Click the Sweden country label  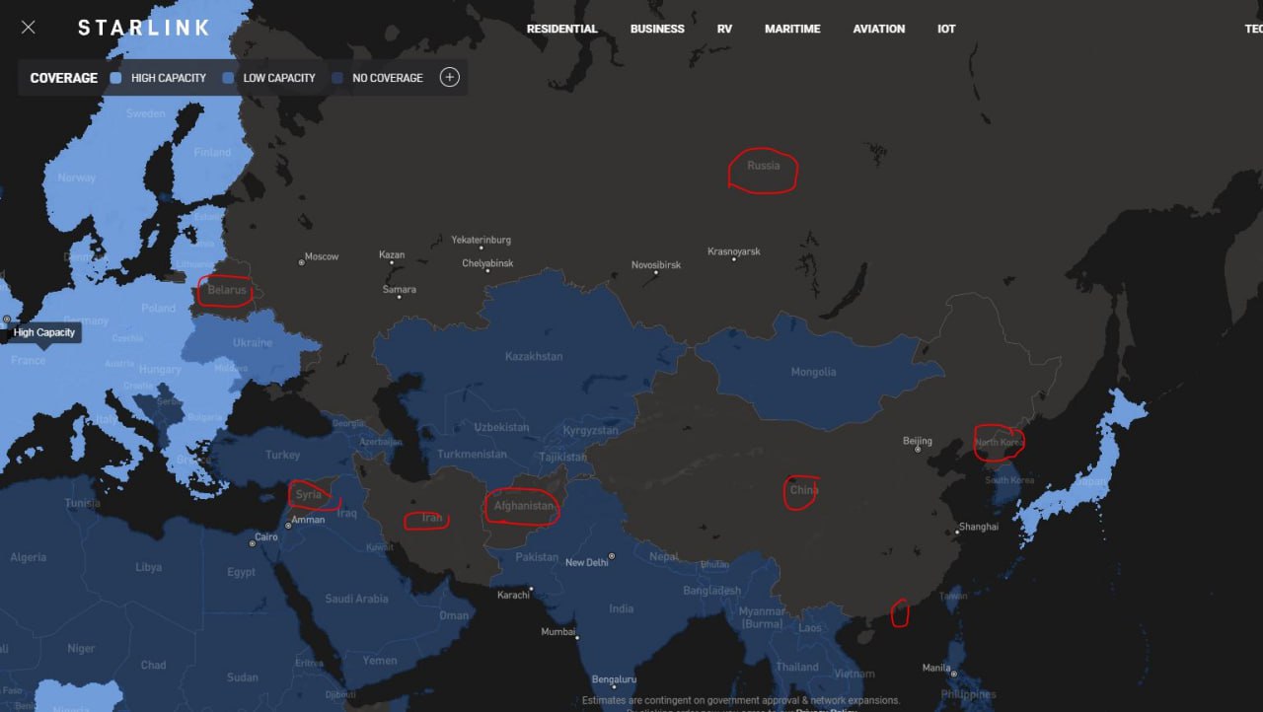click(146, 113)
